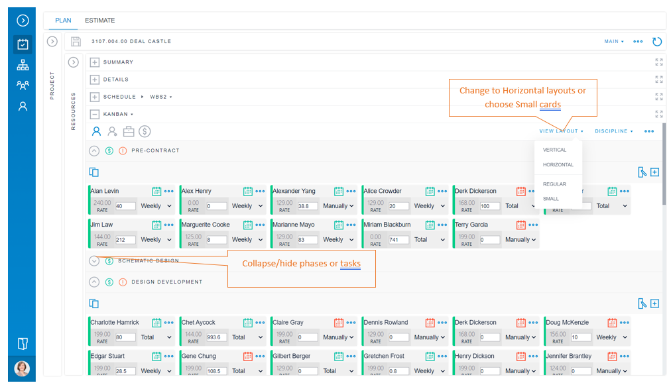Click the rate input on Alexander Yang card
The image size is (669, 387).
tap(307, 206)
